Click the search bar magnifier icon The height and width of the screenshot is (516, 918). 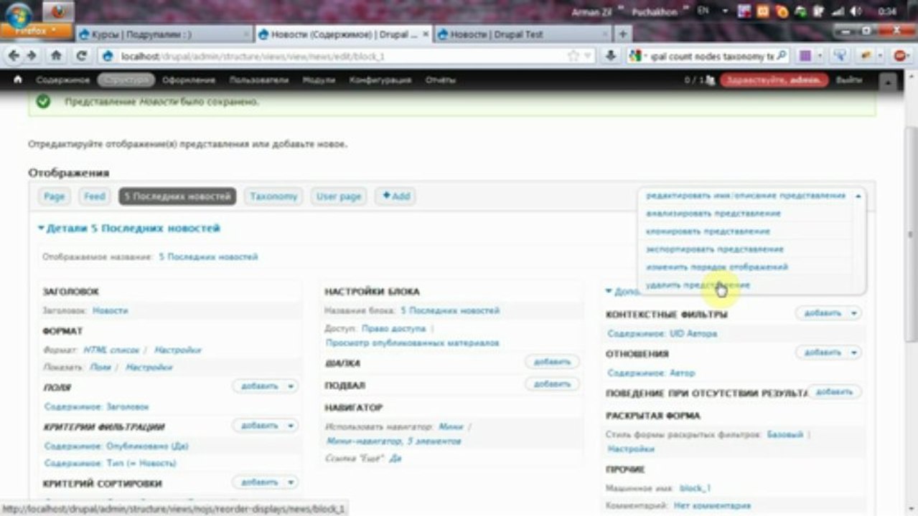pos(781,55)
